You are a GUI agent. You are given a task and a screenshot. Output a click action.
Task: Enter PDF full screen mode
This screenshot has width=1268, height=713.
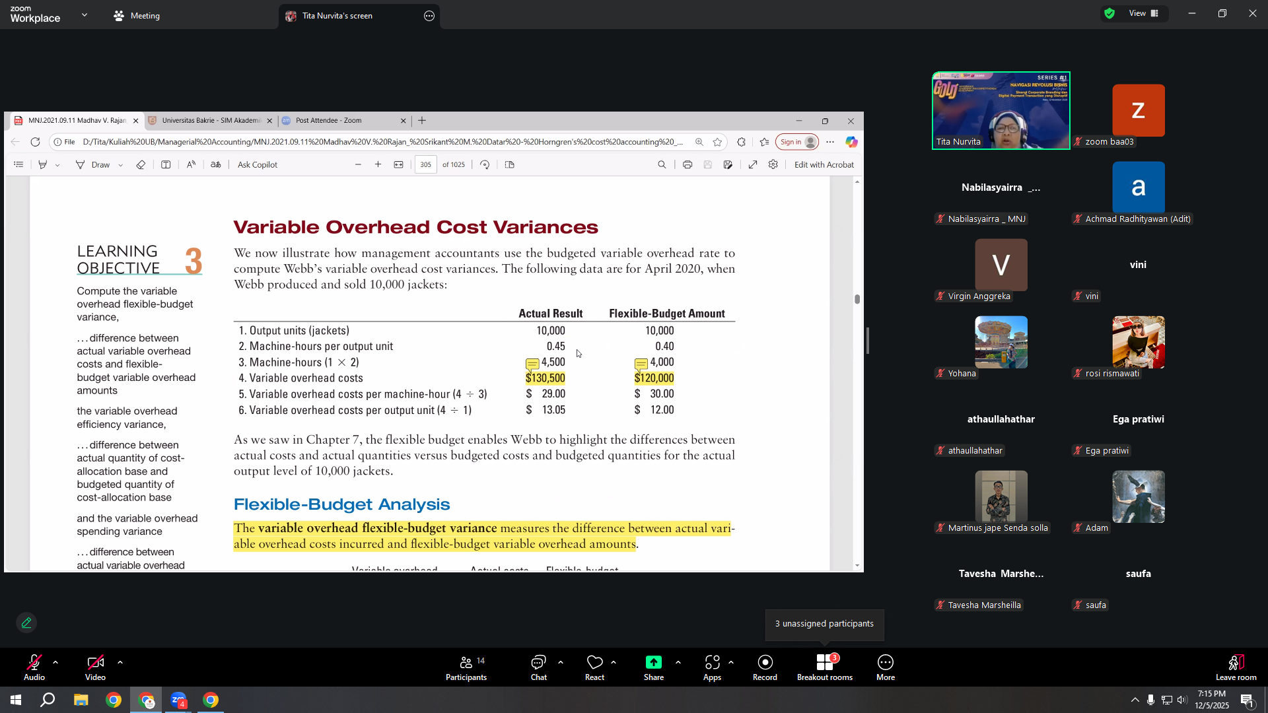[x=753, y=164]
